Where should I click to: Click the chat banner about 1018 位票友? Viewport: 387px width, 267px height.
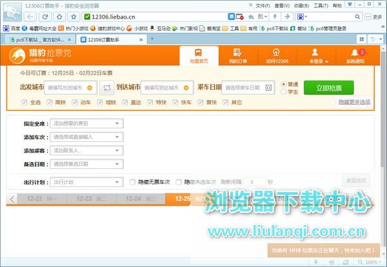point(323,250)
